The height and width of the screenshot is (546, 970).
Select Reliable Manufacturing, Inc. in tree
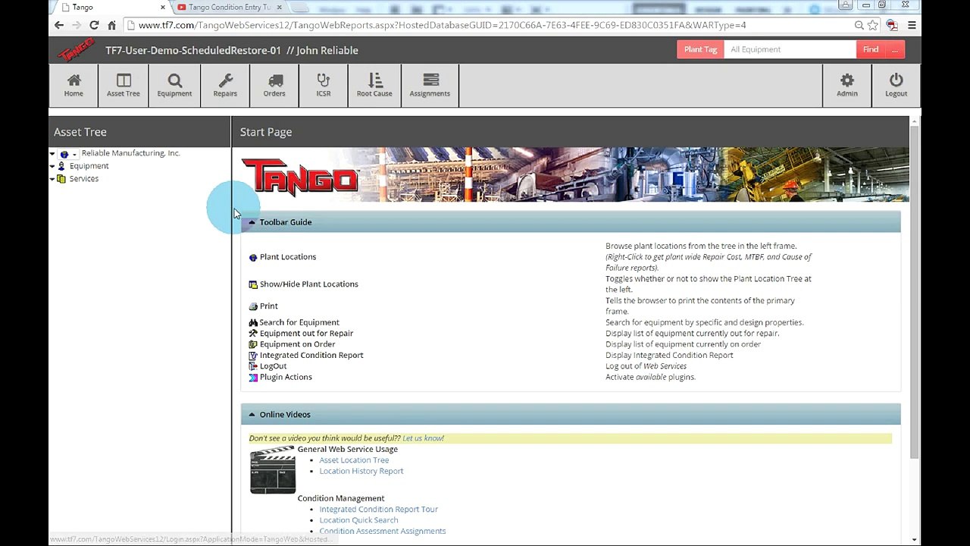click(x=130, y=153)
